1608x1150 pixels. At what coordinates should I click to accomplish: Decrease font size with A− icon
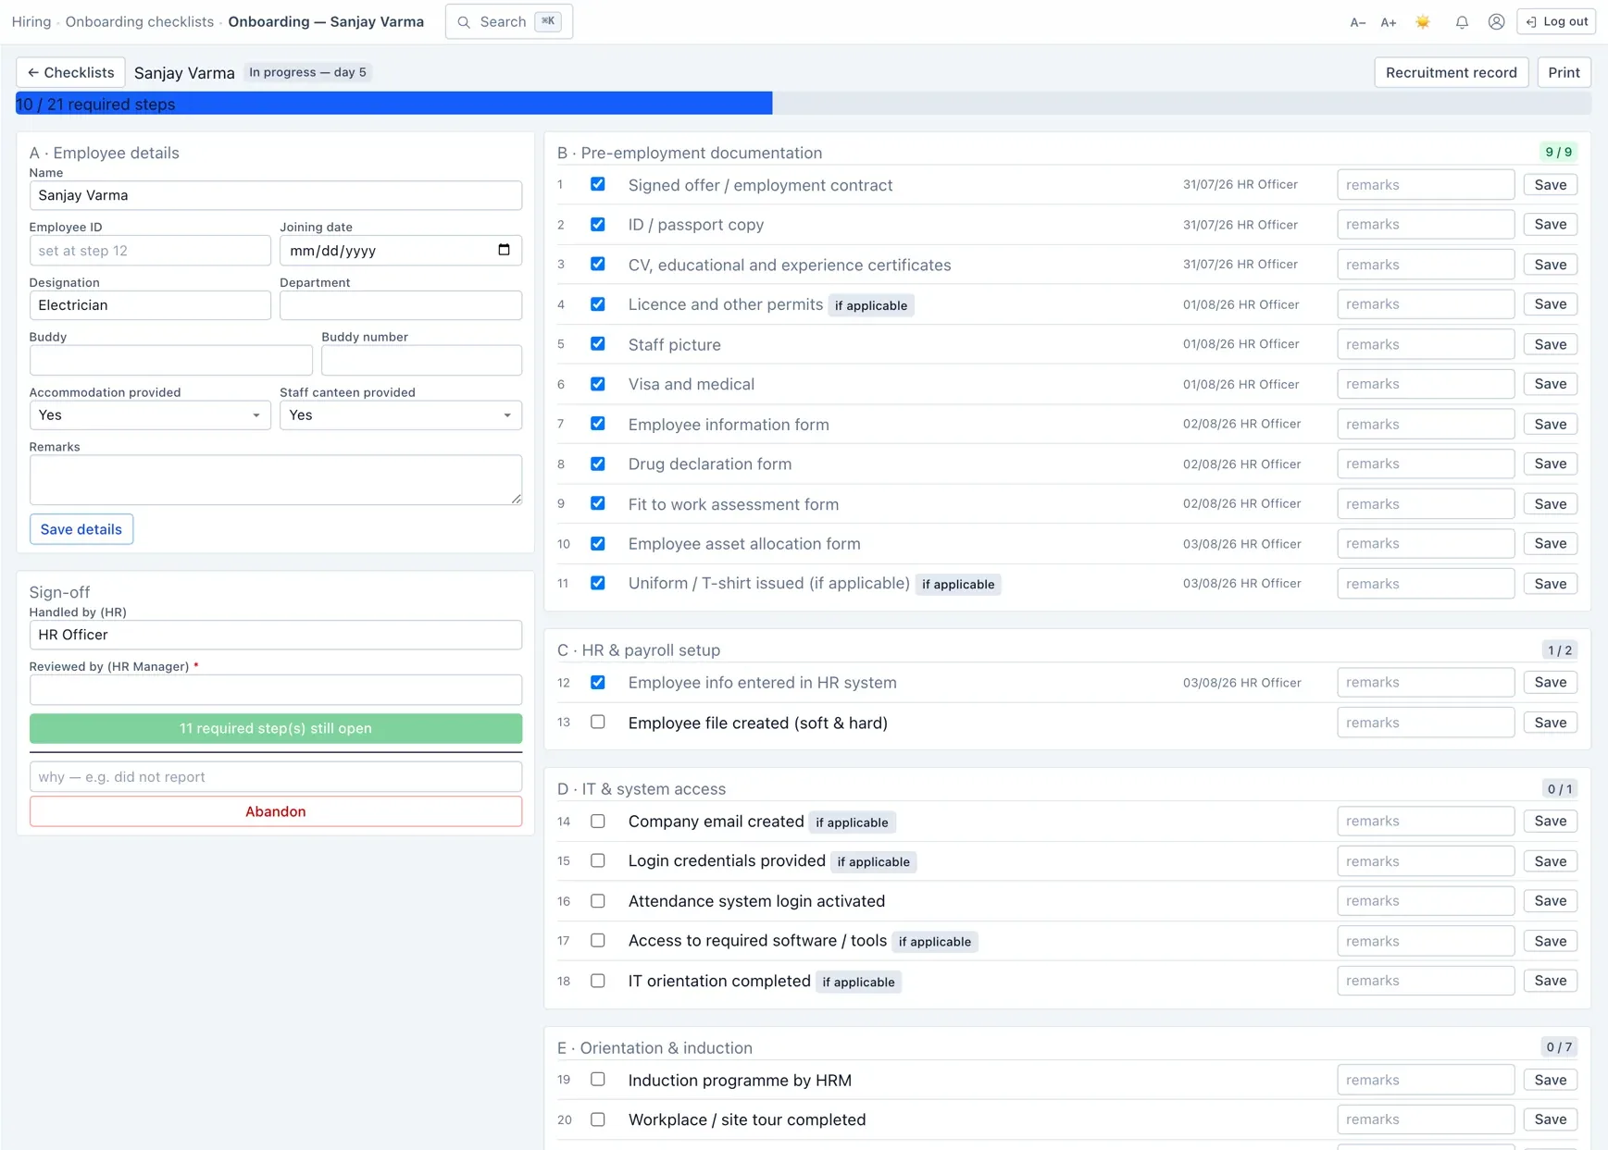(1357, 22)
